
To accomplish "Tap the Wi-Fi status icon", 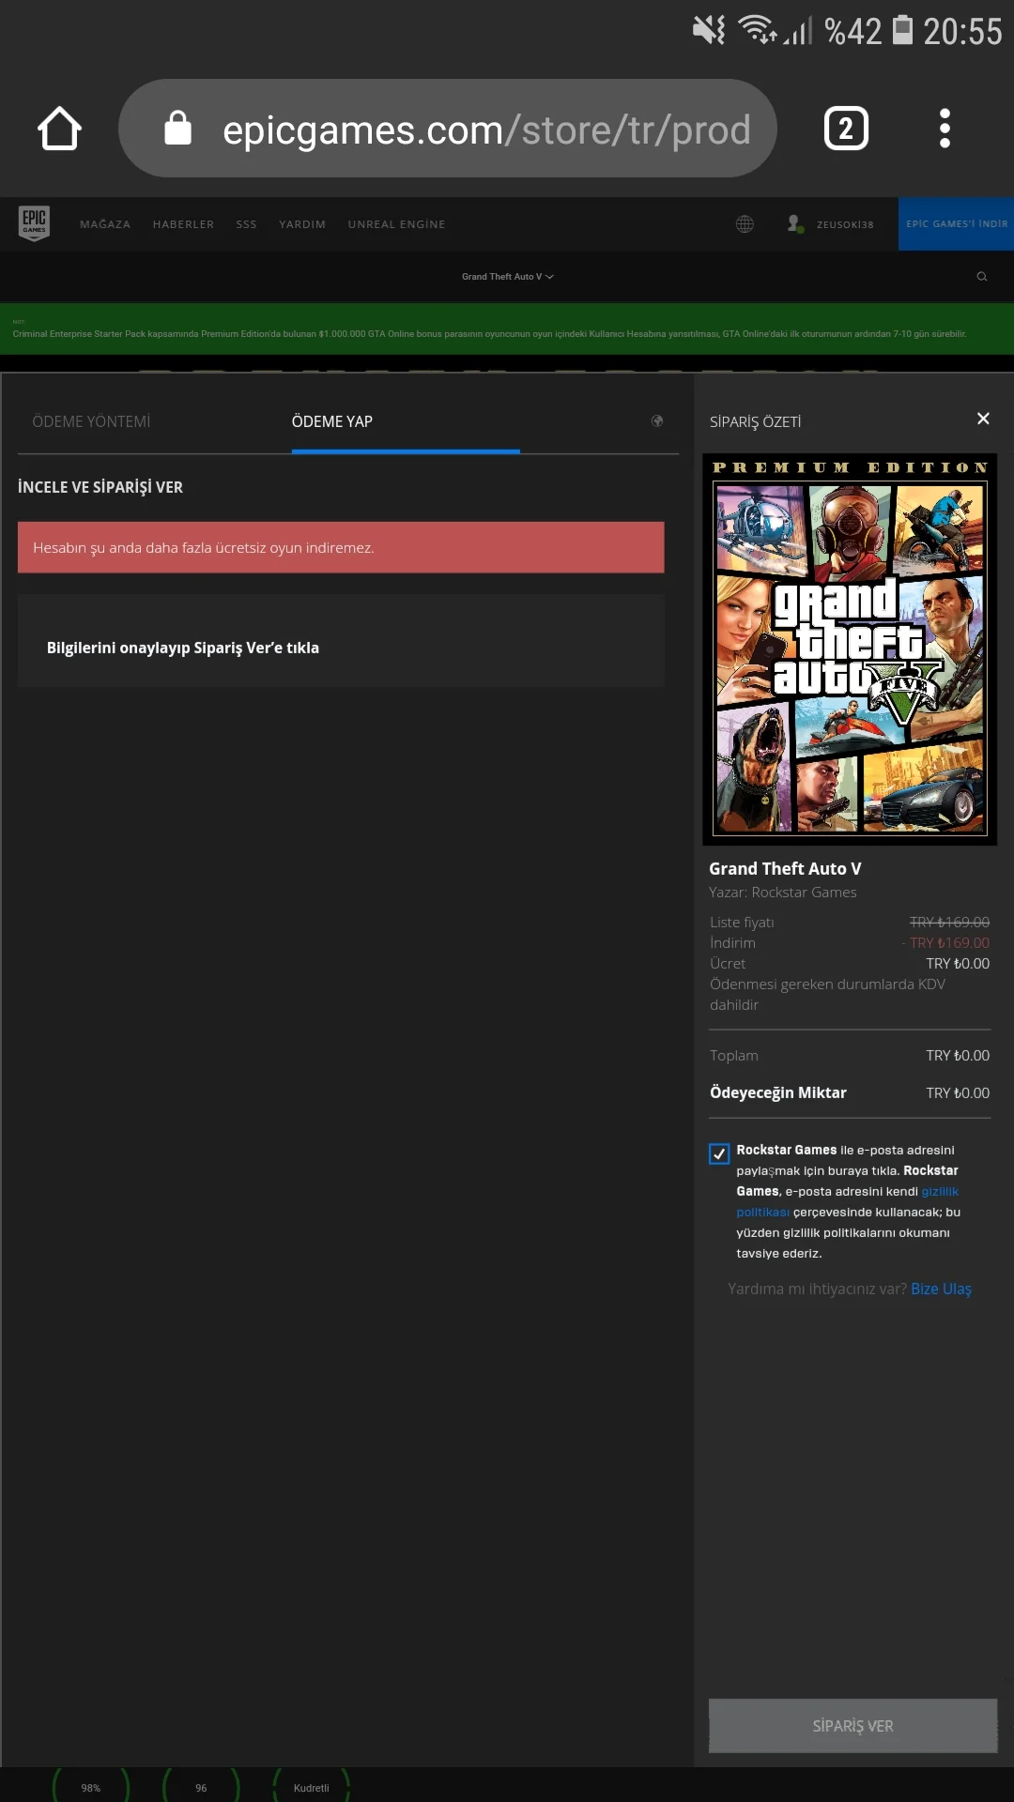I will tap(758, 31).
